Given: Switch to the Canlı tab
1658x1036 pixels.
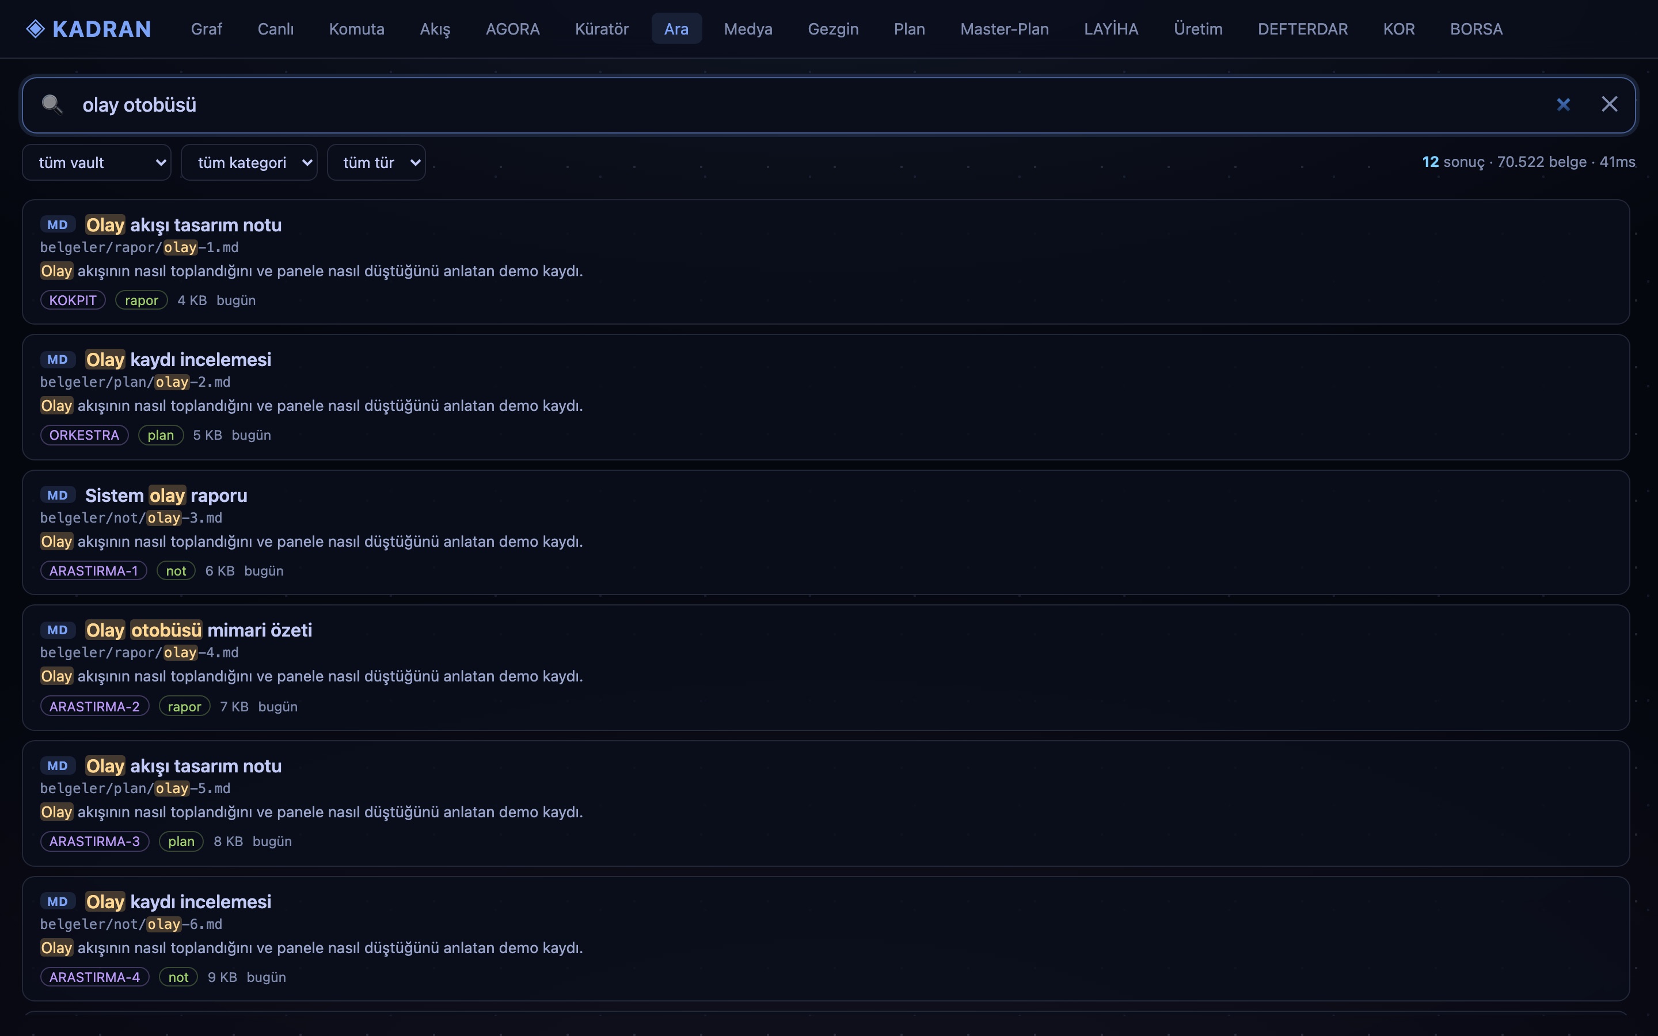Looking at the screenshot, I should (x=275, y=29).
